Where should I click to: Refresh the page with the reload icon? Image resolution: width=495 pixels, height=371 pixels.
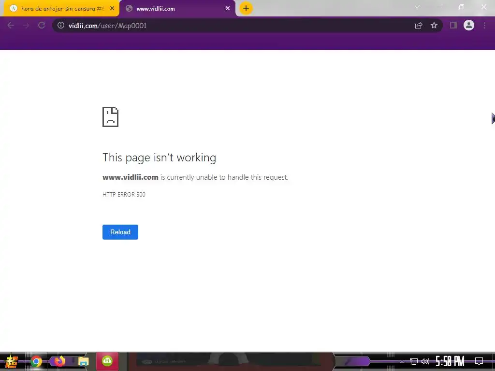click(42, 26)
